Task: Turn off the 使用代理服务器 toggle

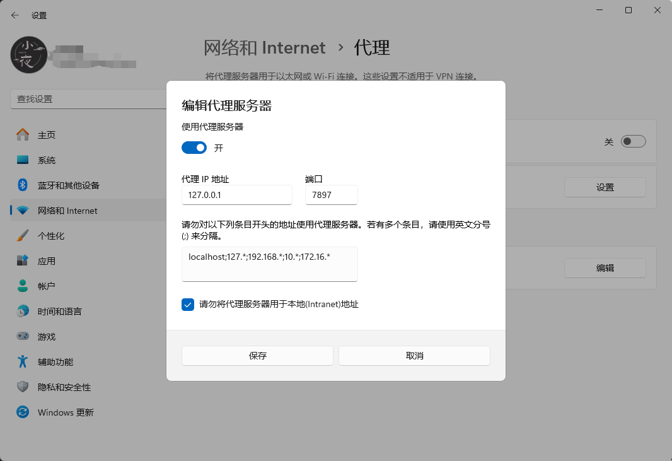Action: pyautogui.click(x=194, y=148)
